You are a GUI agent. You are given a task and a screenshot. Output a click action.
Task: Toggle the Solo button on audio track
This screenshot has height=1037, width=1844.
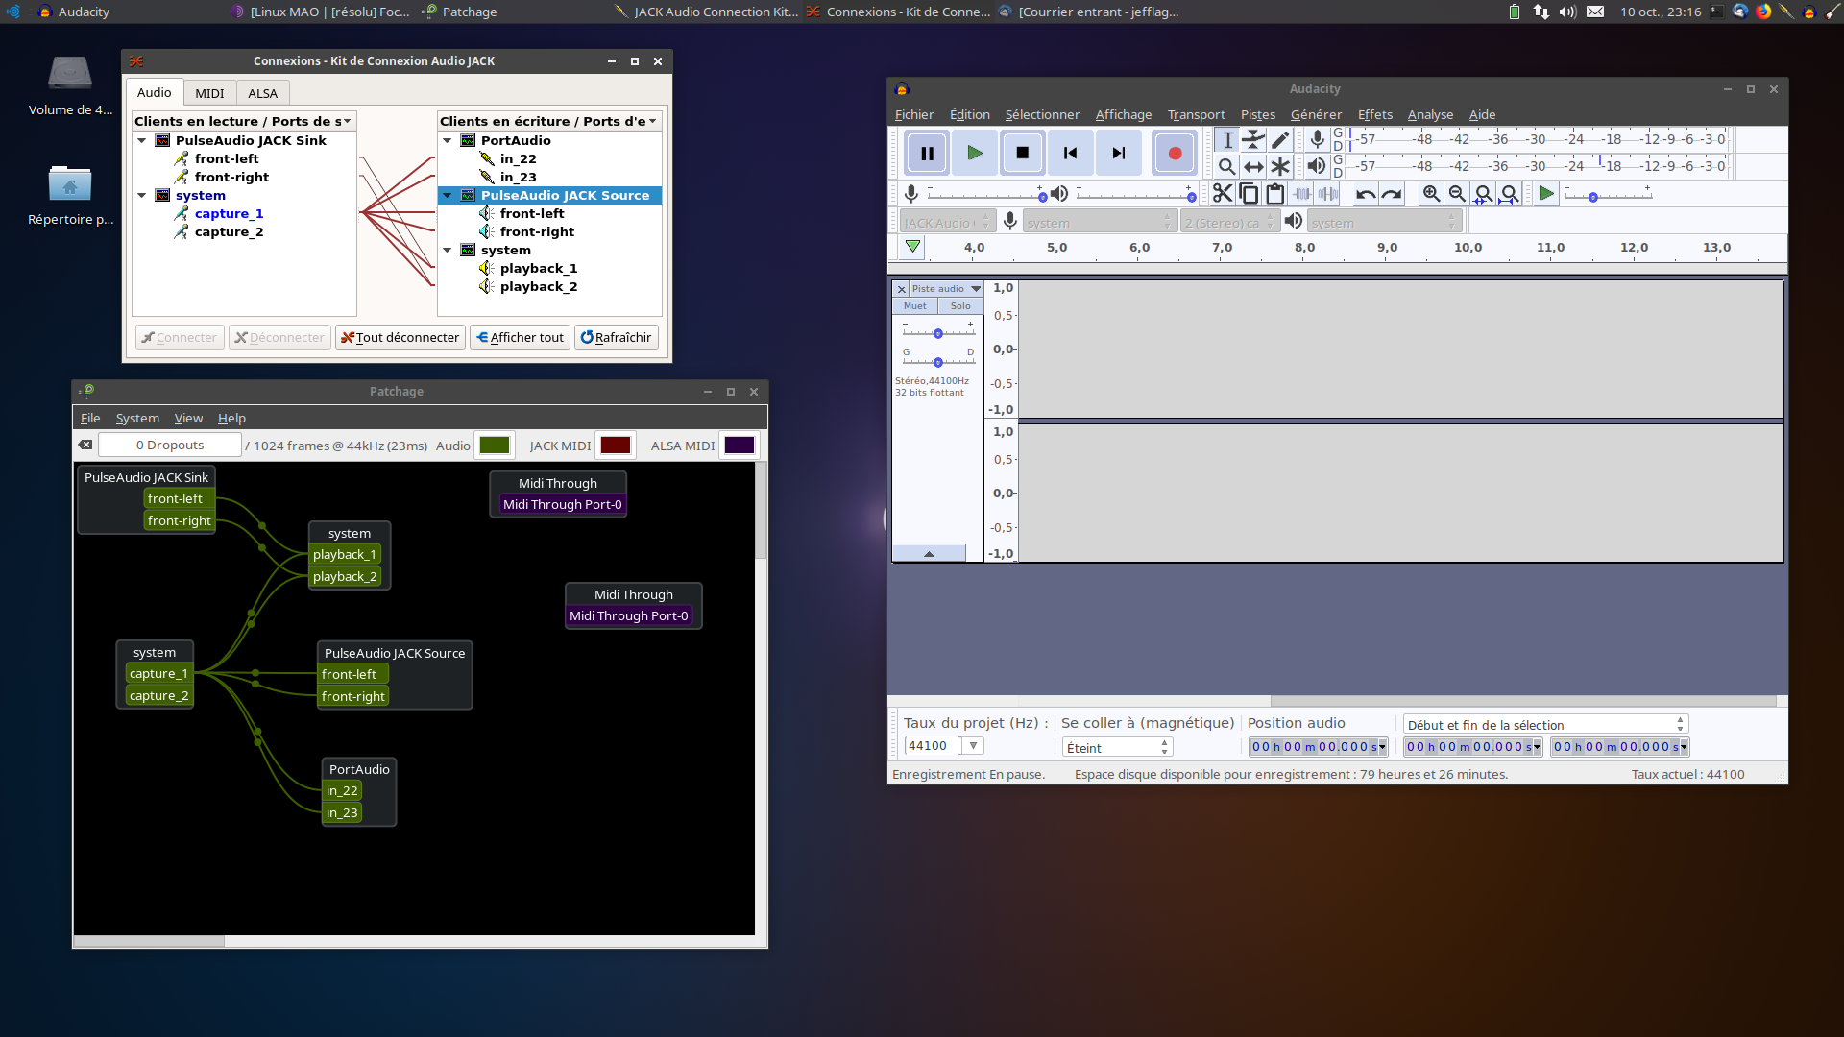point(960,306)
